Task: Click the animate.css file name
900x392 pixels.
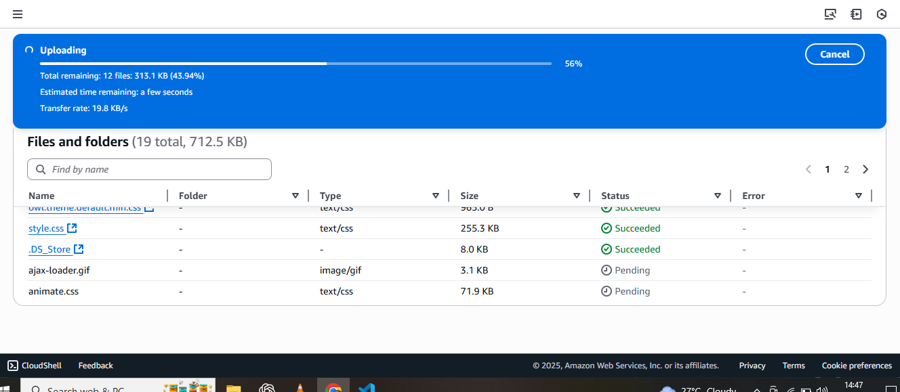Action: pos(54,291)
